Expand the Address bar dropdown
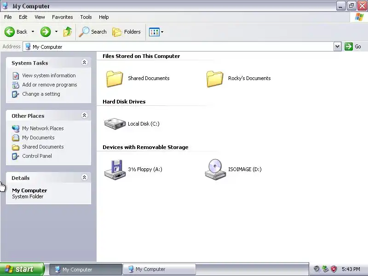This screenshot has width=368, height=276. pyautogui.click(x=337, y=46)
